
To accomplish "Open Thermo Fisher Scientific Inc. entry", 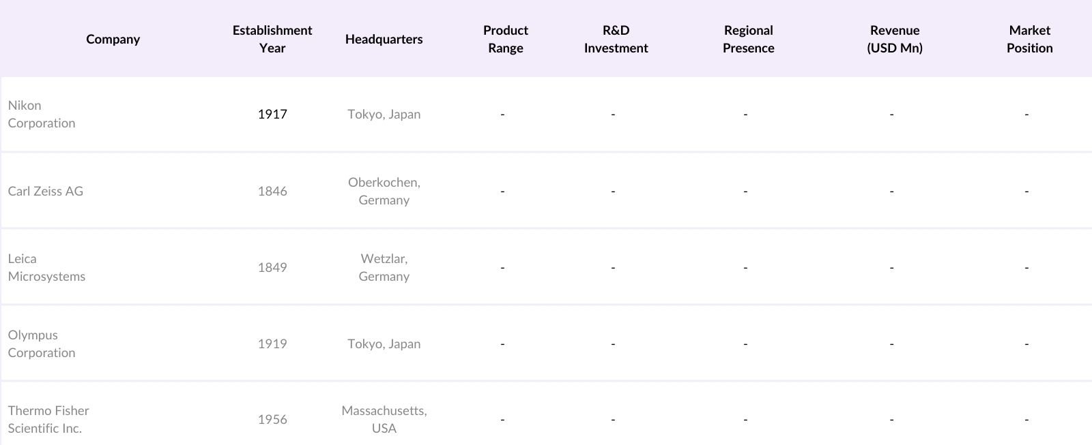I will click(x=48, y=419).
